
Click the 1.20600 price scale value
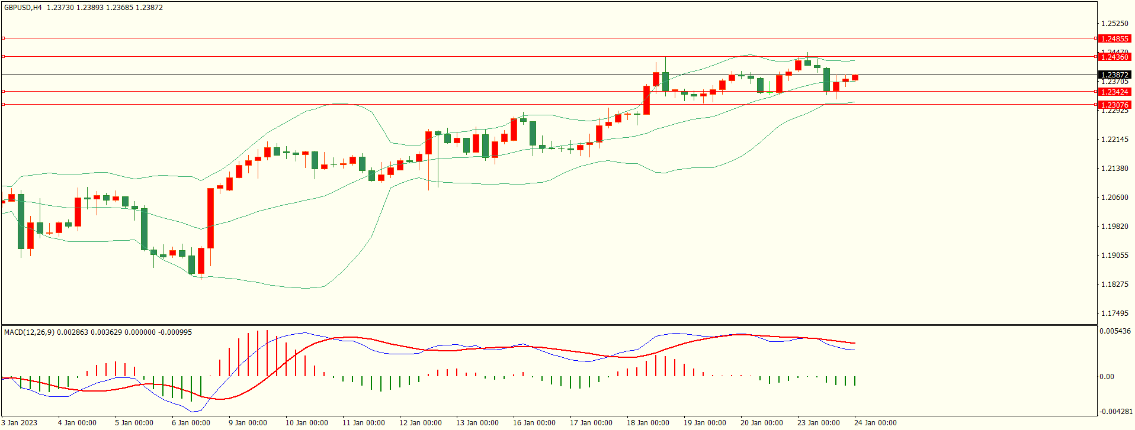(x=1114, y=198)
